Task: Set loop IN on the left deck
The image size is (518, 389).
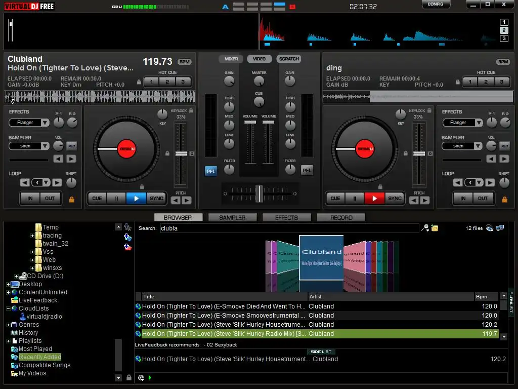Action: [30, 199]
